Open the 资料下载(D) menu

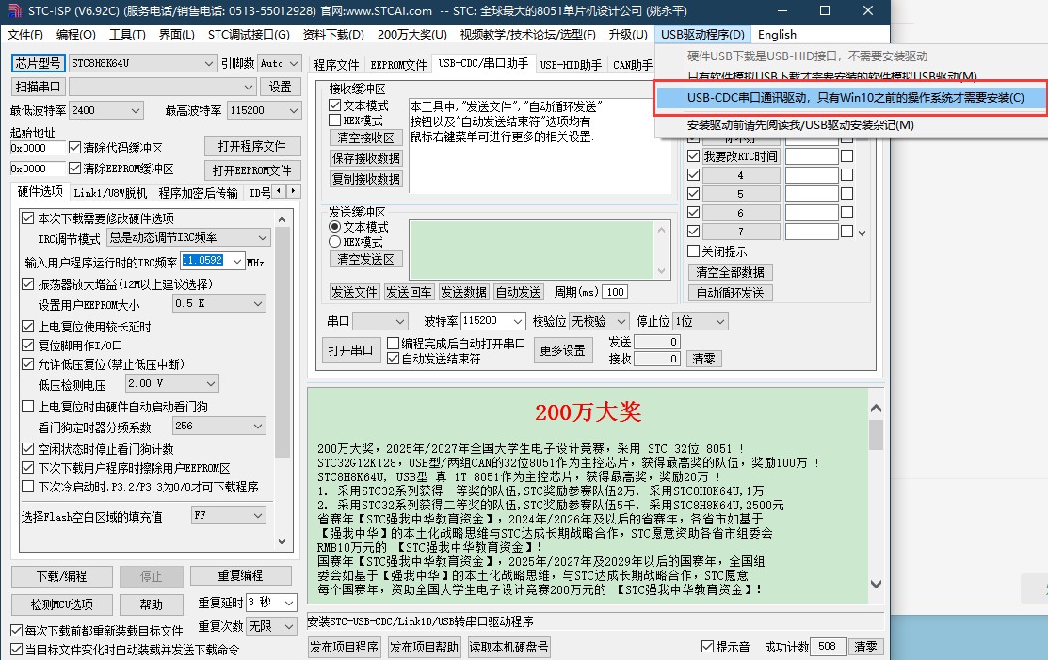333,35
